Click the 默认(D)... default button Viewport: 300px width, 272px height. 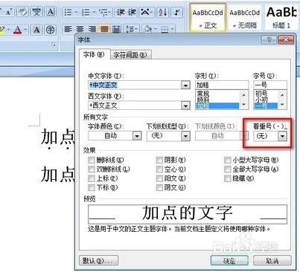[x=99, y=261]
